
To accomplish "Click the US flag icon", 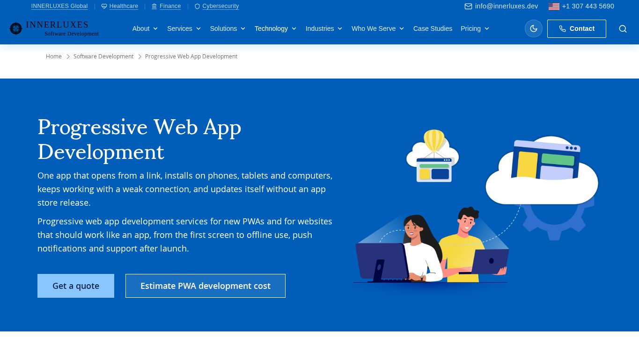I will (554, 7).
